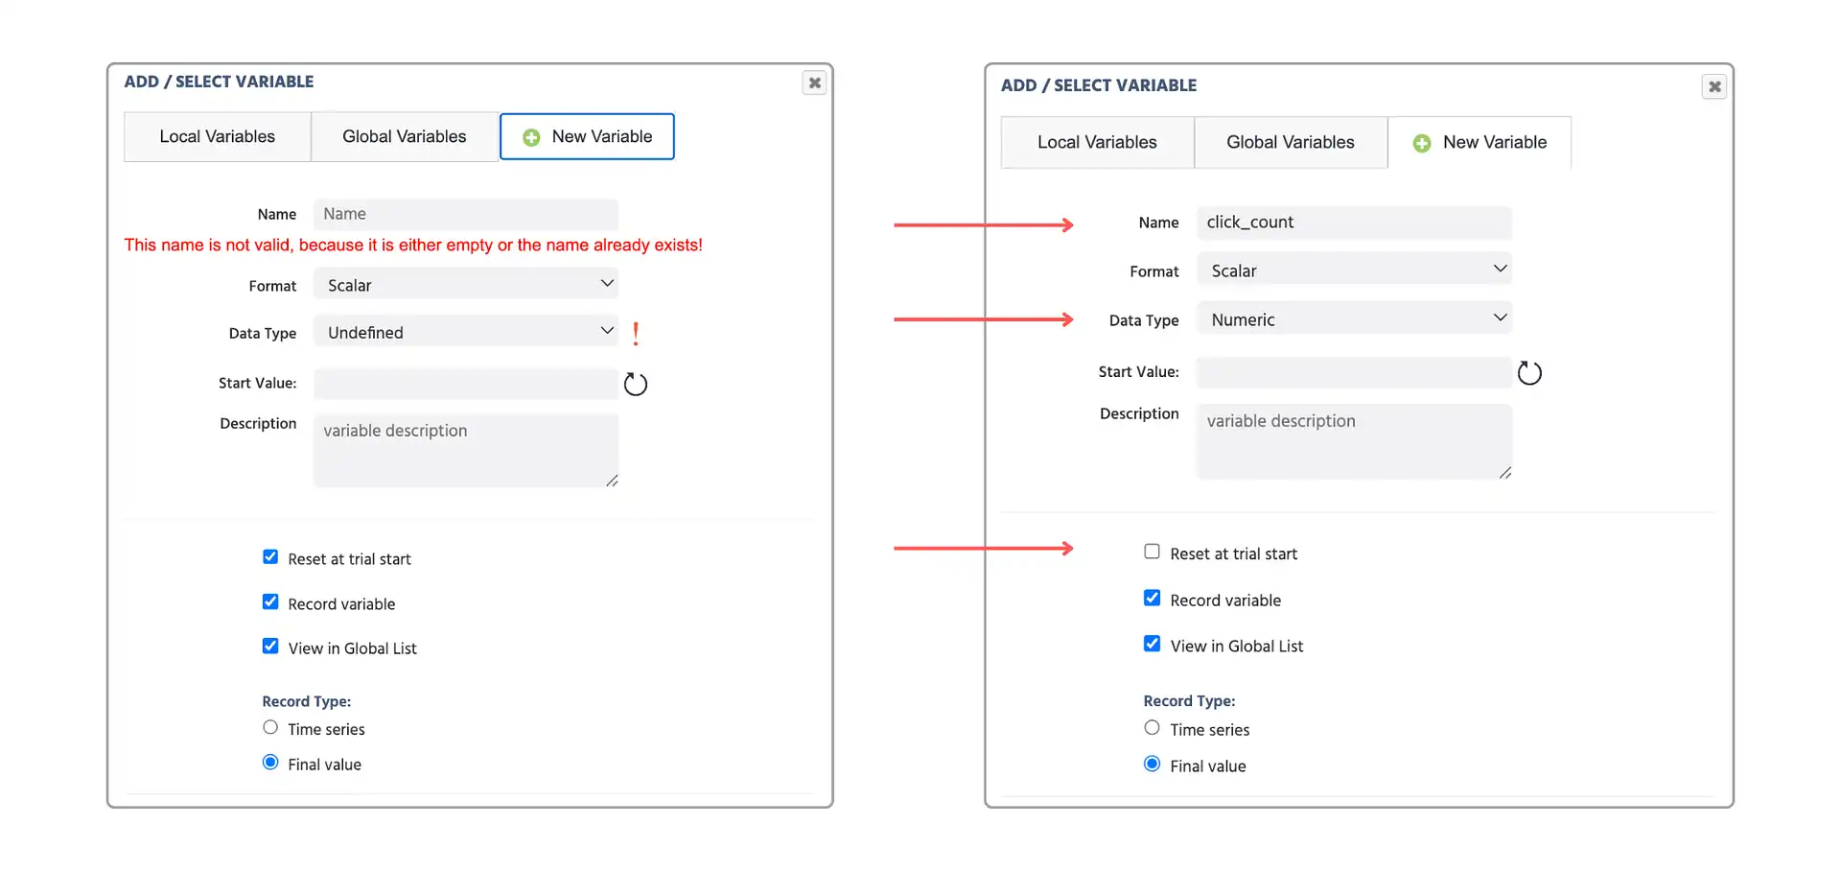Open the Format Scalar dropdown in right dialog
This screenshot has width=1841, height=871.
coord(1354,271)
